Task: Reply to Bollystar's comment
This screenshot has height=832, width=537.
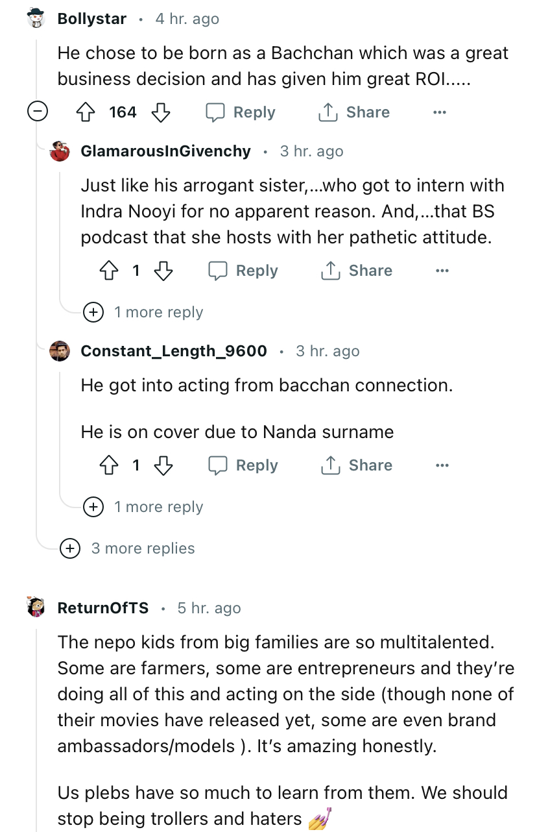Action: click(241, 112)
